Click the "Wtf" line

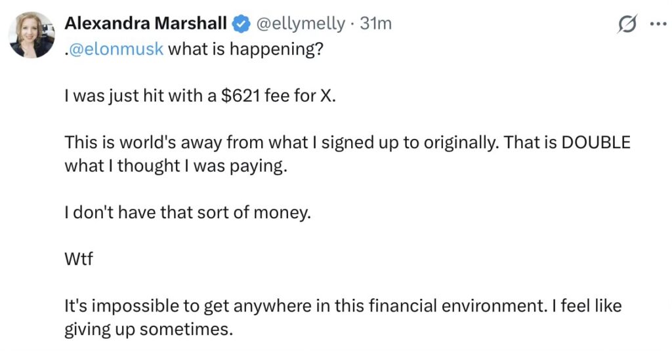(79, 259)
